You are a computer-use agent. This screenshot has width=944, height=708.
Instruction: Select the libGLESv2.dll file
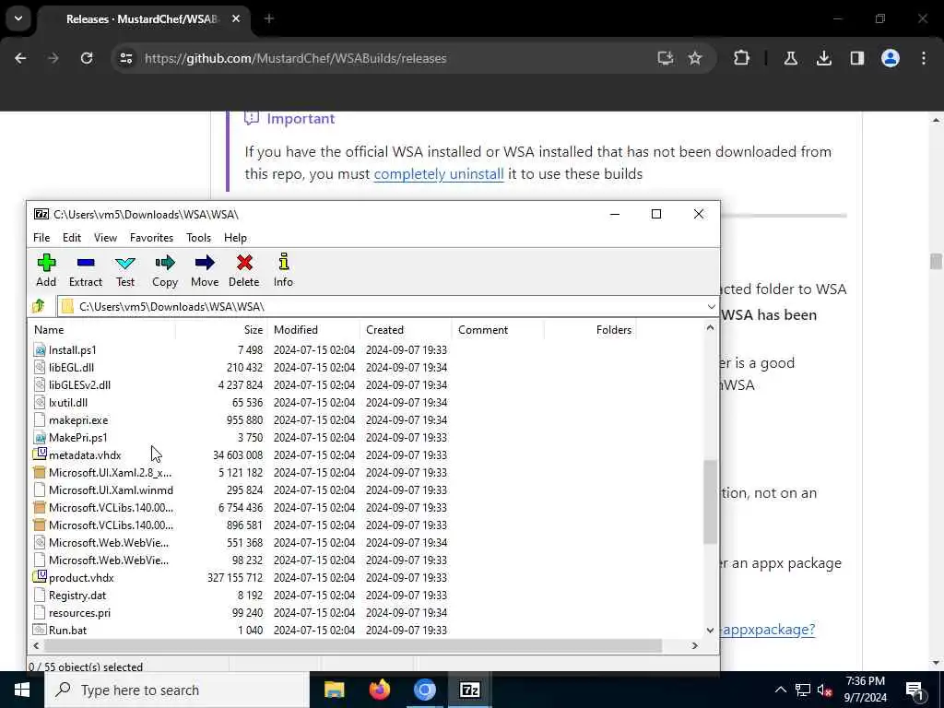point(79,384)
